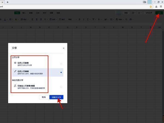Click the cell borders icon
This screenshot has width=164, height=123.
(x=10, y=19)
